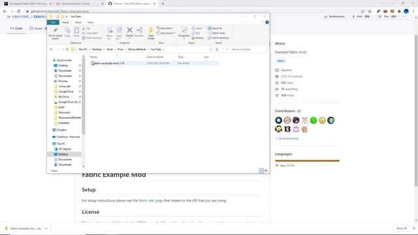Image resolution: width=418 pixels, height=235 pixels.
Task: Click the Explorer back arrow
Action: pos(51,50)
